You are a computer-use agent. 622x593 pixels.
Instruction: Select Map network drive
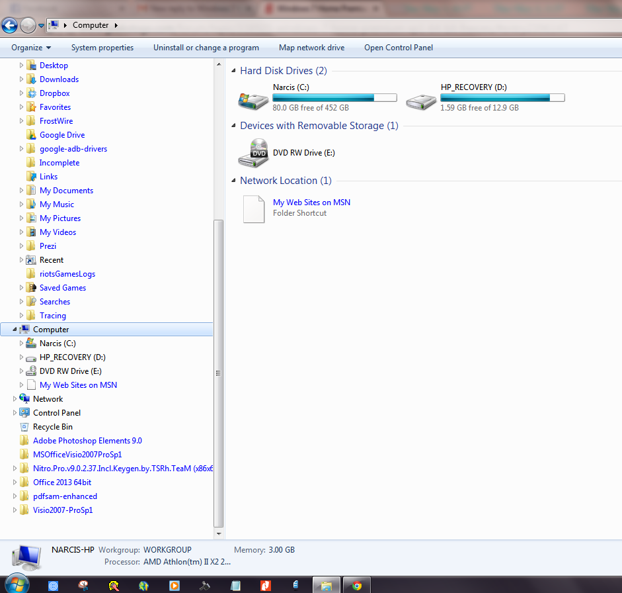click(x=311, y=48)
